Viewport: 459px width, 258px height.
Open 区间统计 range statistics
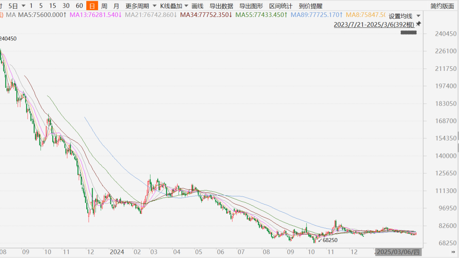click(x=280, y=6)
